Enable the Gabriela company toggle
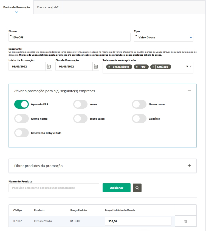The height and width of the screenshot is (231, 206). [139, 119]
